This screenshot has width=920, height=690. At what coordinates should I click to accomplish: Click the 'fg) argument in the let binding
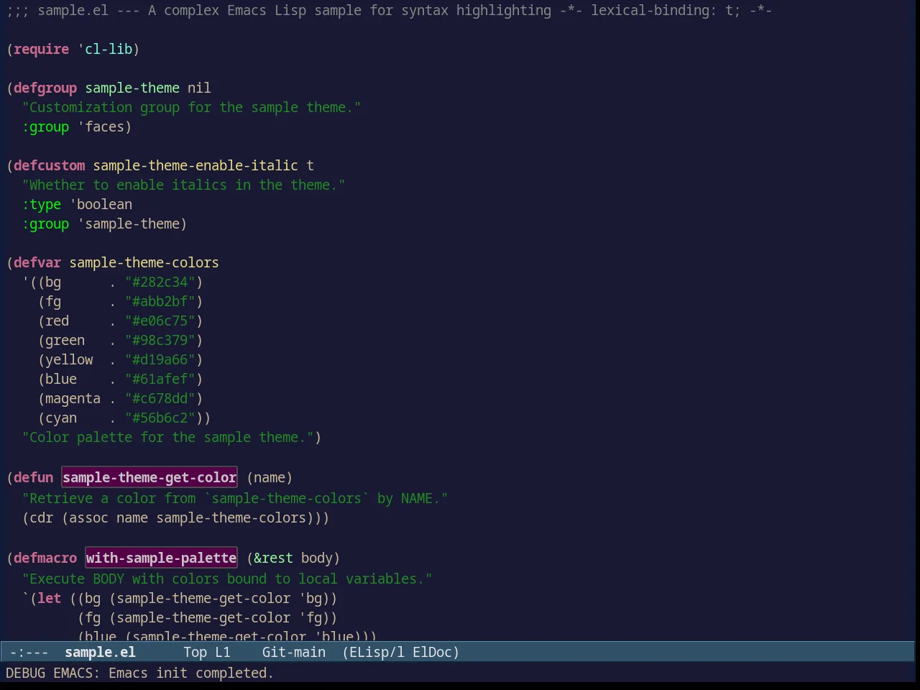tap(314, 617)
